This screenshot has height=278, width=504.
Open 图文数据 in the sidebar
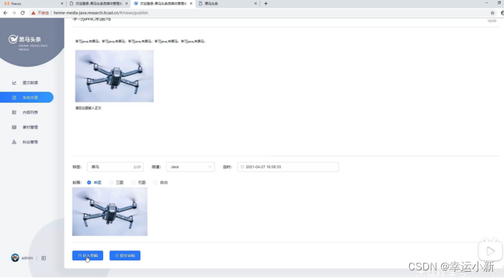click(x=30, y=83)
